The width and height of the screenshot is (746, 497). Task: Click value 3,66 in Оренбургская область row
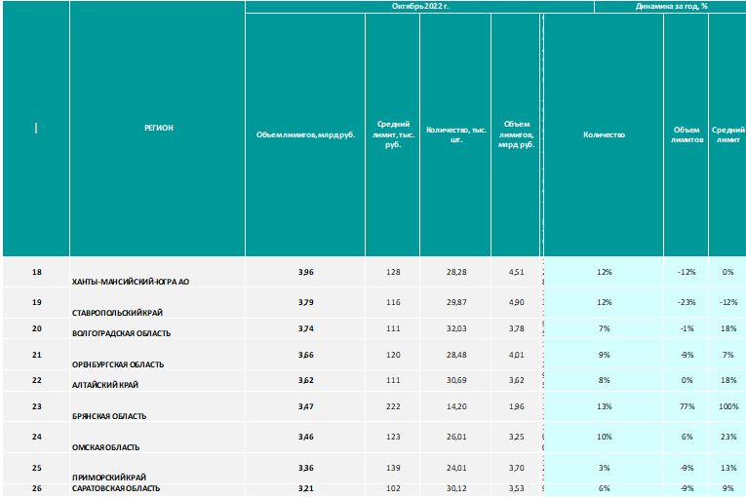(x=305, y=355)
